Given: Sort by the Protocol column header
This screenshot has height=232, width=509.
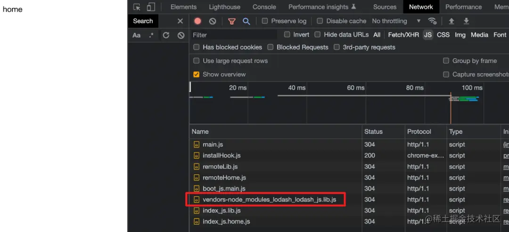Looking at the screenshot, I should coord(426,131).
